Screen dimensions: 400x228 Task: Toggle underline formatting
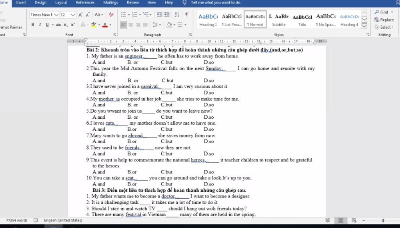point(47,25)
